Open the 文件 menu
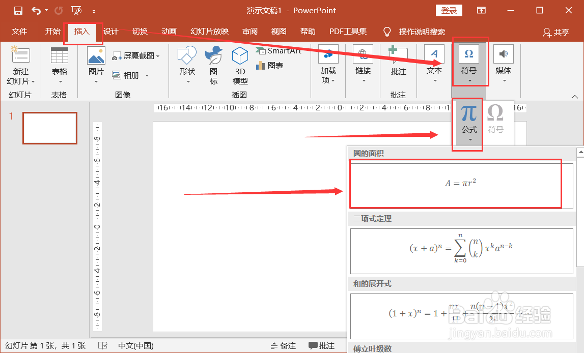584x353 pixels. click(19, 32)
